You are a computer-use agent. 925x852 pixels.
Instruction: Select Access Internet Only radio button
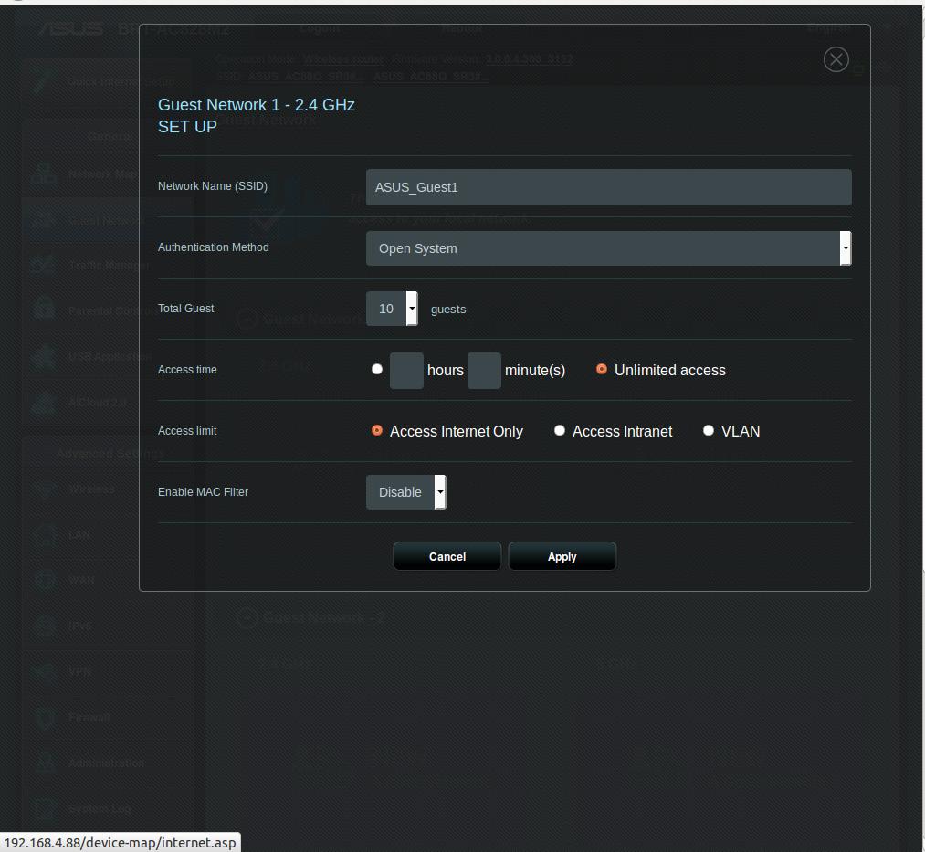click(x=377, y=431)
